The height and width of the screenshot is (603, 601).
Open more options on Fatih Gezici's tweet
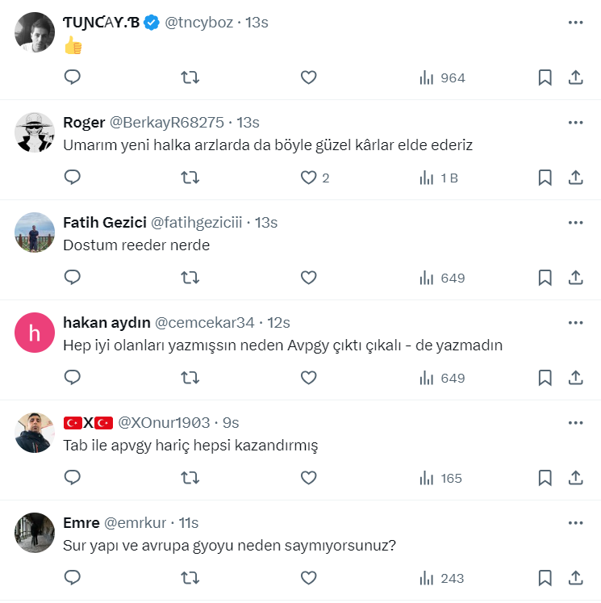575,223
